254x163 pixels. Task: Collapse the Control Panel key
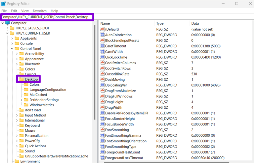[12, 49]
